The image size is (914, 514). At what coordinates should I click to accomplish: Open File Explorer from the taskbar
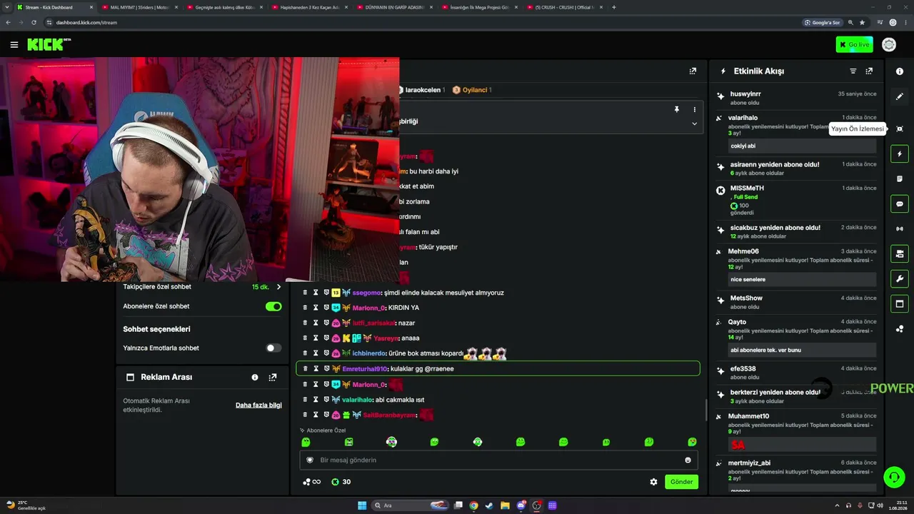[505, 505]
